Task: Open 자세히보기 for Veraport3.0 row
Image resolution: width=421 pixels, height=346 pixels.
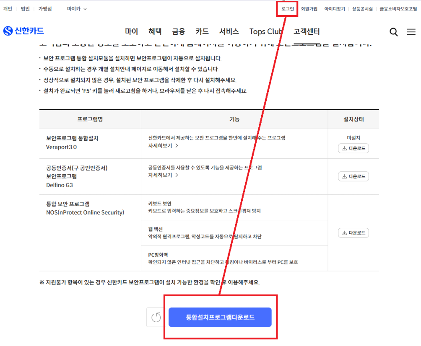Action: point(163,146)
